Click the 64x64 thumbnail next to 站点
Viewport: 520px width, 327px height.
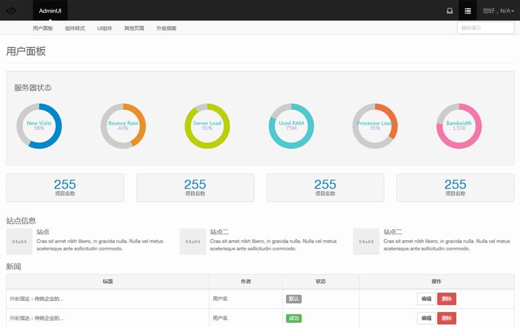point(19,241)
